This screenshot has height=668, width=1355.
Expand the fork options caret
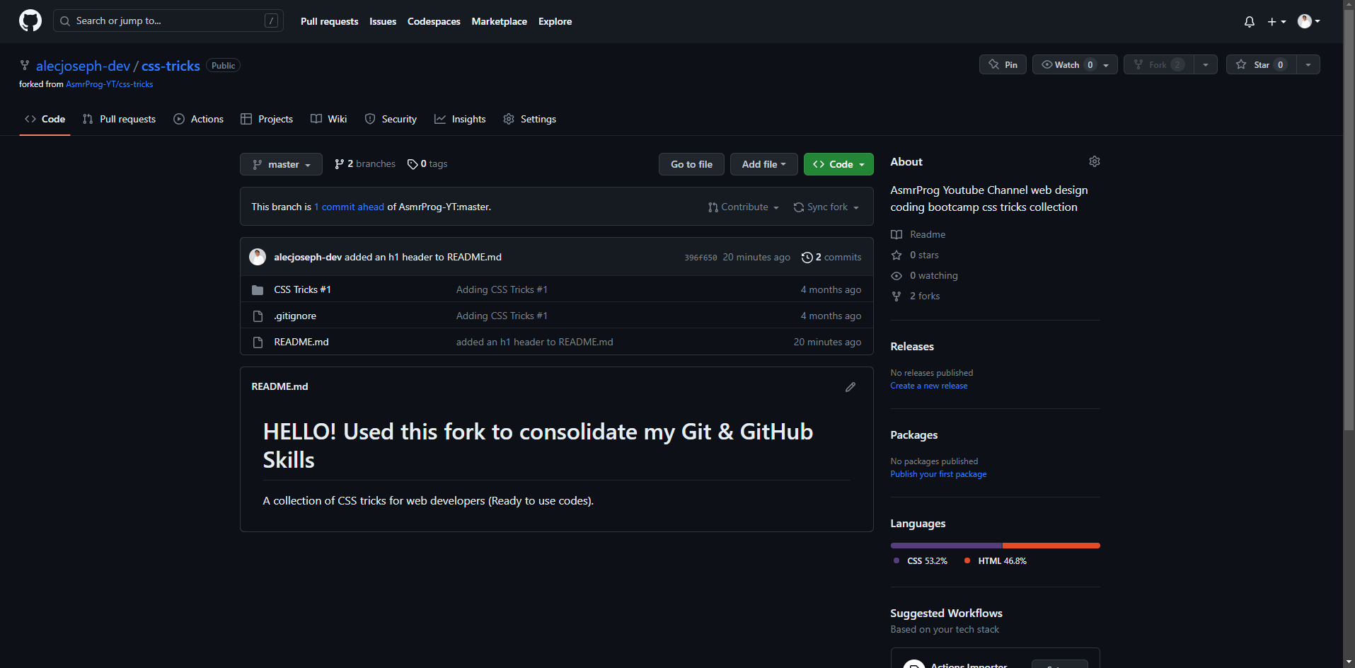point(1206,64)
